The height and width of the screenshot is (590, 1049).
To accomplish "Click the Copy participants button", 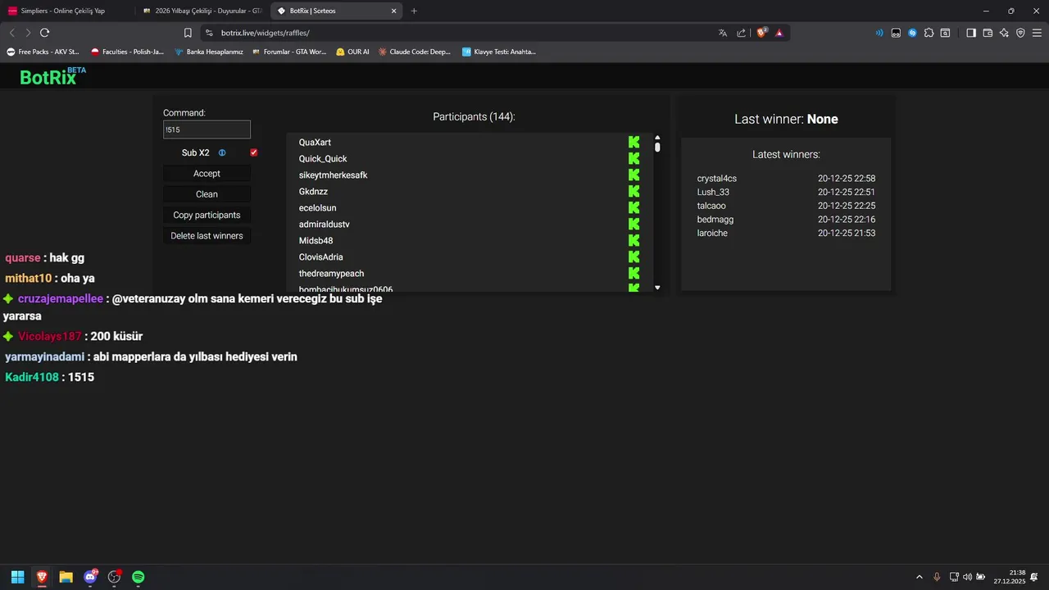I will (x=207, y=215).
